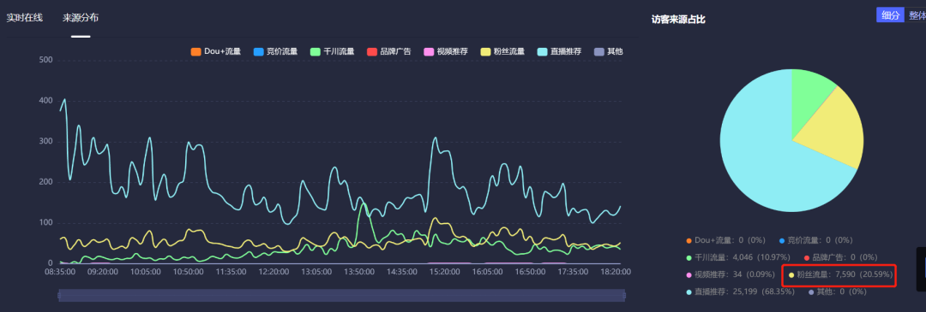The height and width of the screenshot is (312, 926).
Task: Click pie legend 其他: 0 (0%)
Action: click(838, 291)
